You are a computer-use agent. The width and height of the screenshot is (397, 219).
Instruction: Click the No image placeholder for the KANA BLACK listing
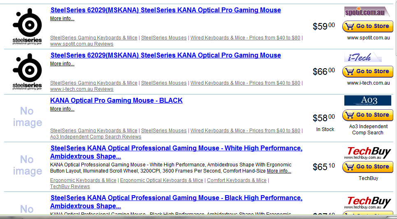[x=27, y=117]
